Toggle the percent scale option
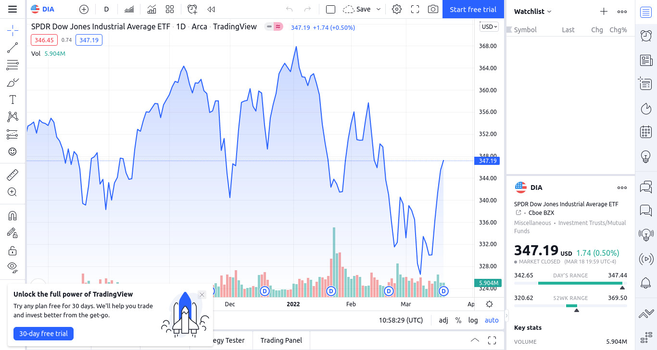The width and height of the screenshot is (657, 350). coord(458,320)
